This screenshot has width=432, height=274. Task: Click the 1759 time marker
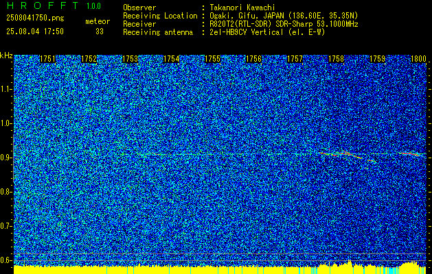pyautogui.click(x=378, y=59)
